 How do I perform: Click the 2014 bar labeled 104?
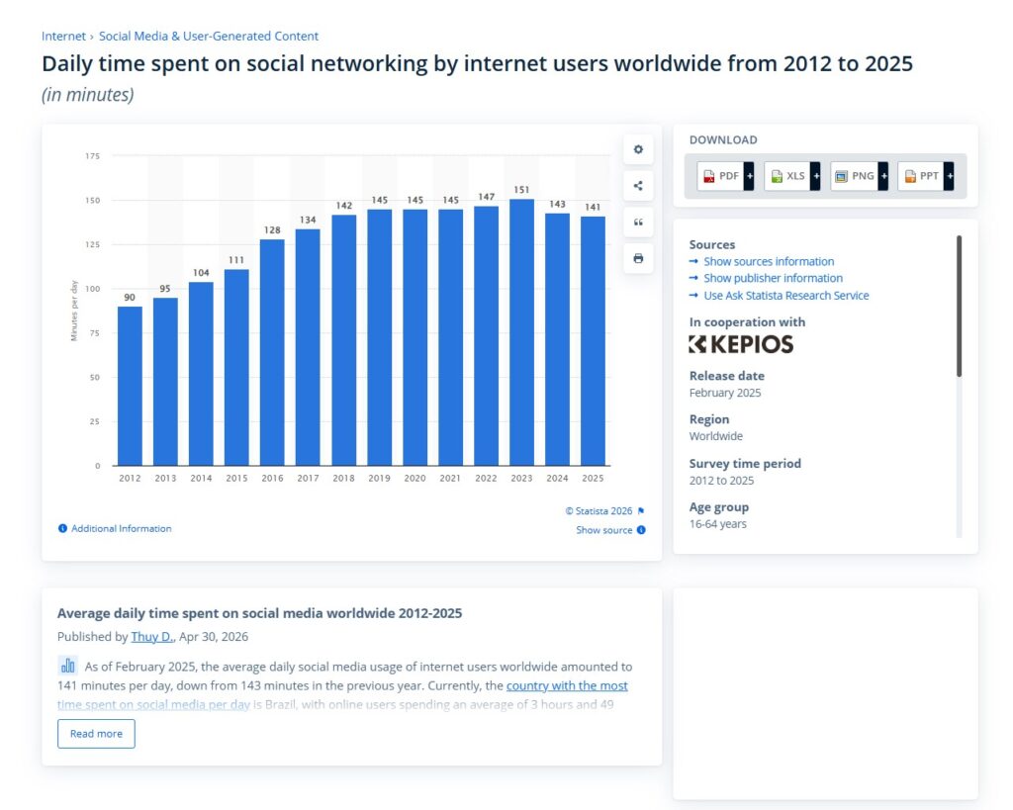(x=201, y=373)
